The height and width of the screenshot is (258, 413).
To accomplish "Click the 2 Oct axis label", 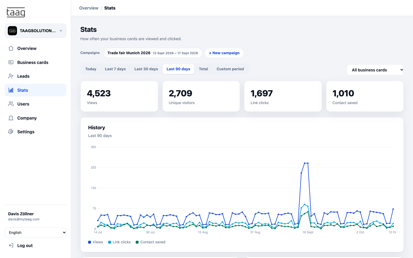I will [360, 232].
